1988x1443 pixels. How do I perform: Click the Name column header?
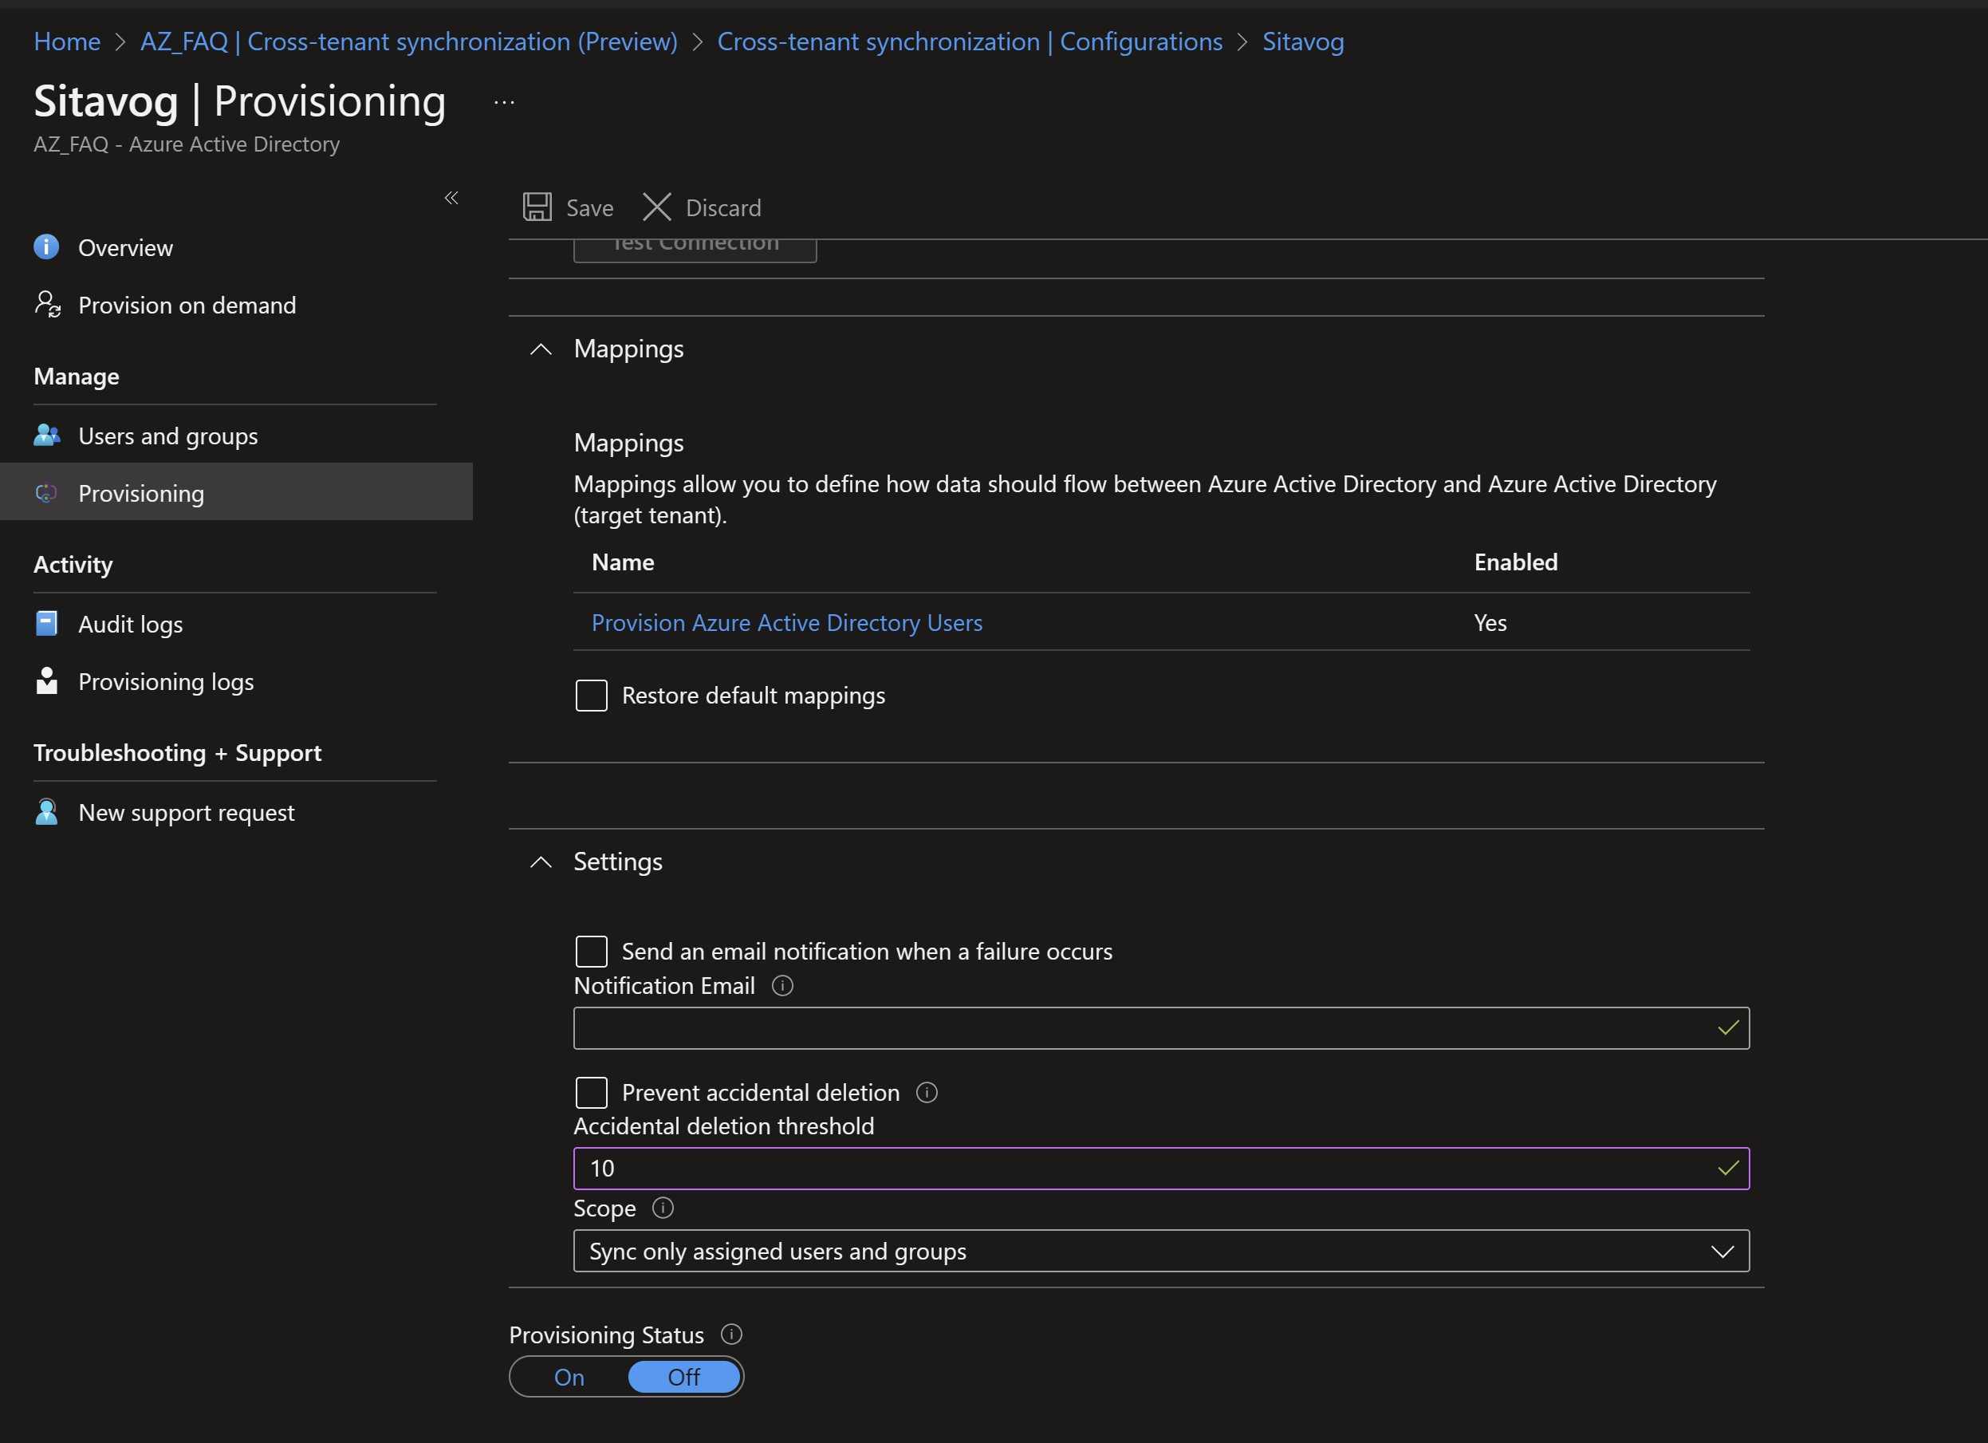[622, 562]
